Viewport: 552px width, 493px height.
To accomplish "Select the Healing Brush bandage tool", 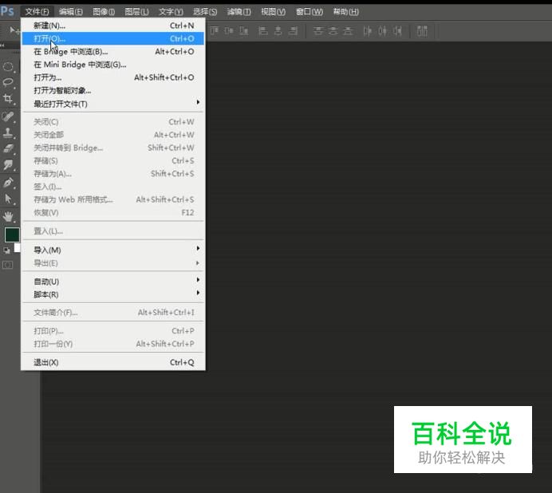I will pyautogui.click(x=8, y=116).
